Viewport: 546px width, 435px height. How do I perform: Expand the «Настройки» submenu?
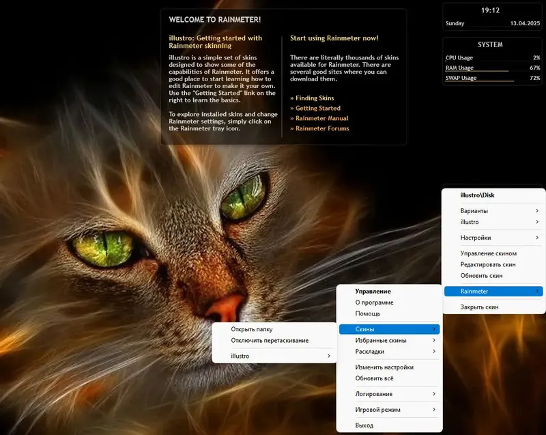coord(474,238)
